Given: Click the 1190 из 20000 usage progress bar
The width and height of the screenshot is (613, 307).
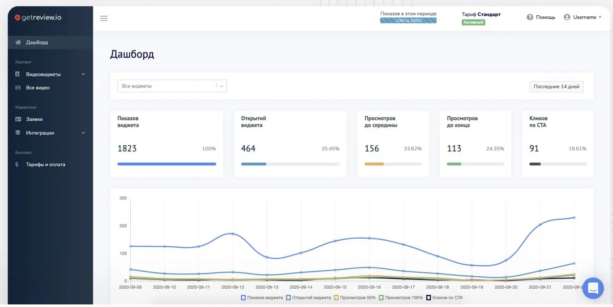Looking at the screenshot, I should coord(408,20).
